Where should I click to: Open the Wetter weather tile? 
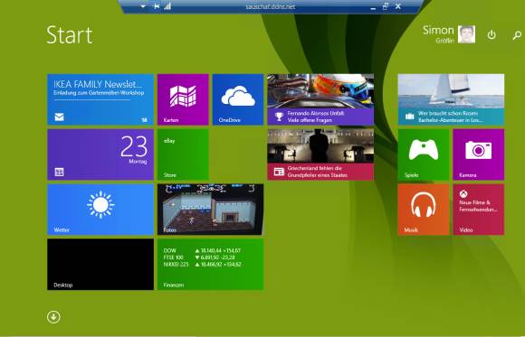(x=100, y=210)
